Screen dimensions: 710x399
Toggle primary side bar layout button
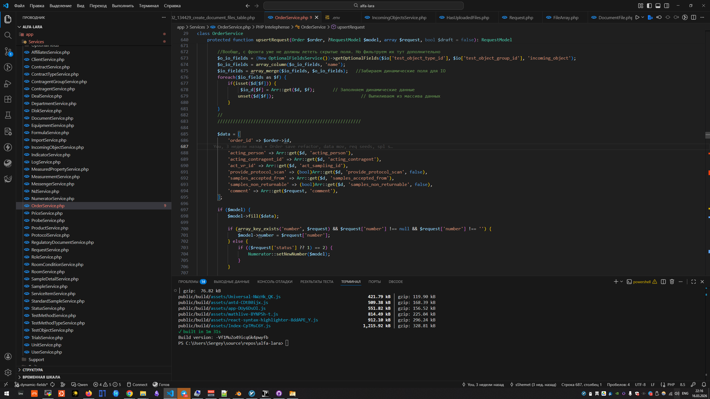(x=649, y=6)
